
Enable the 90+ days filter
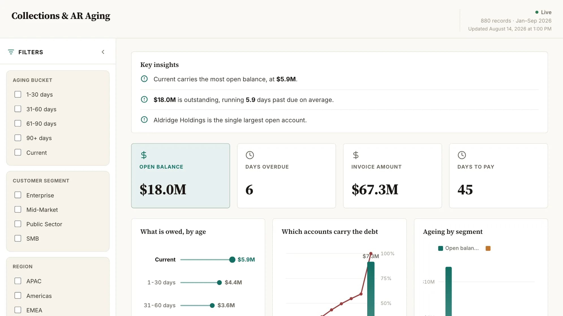click(x=18, y=138)
